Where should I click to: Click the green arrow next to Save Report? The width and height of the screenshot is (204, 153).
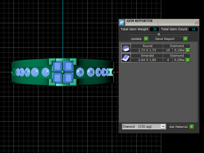(185, 39)
